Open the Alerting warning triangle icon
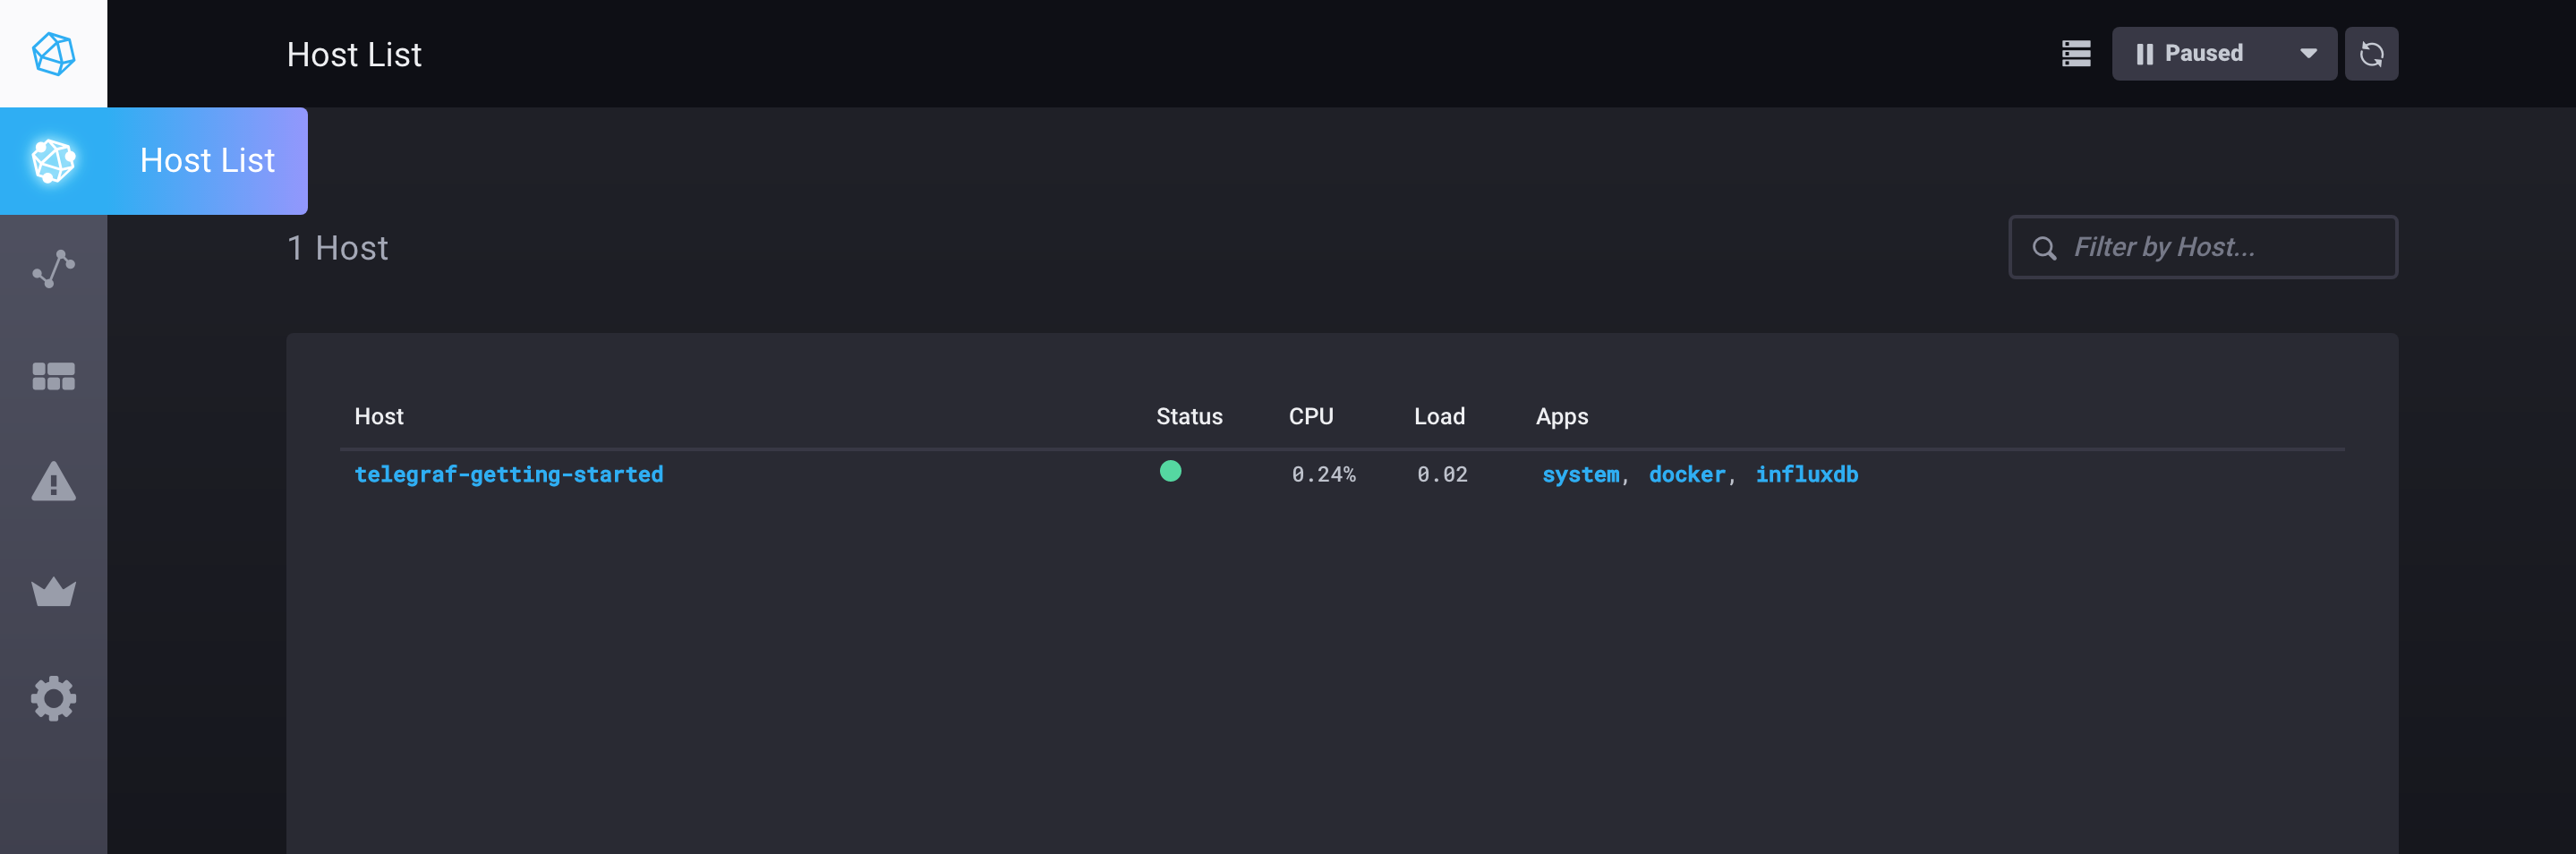Viewport: 2576px width, 854px height. point(53,482)
